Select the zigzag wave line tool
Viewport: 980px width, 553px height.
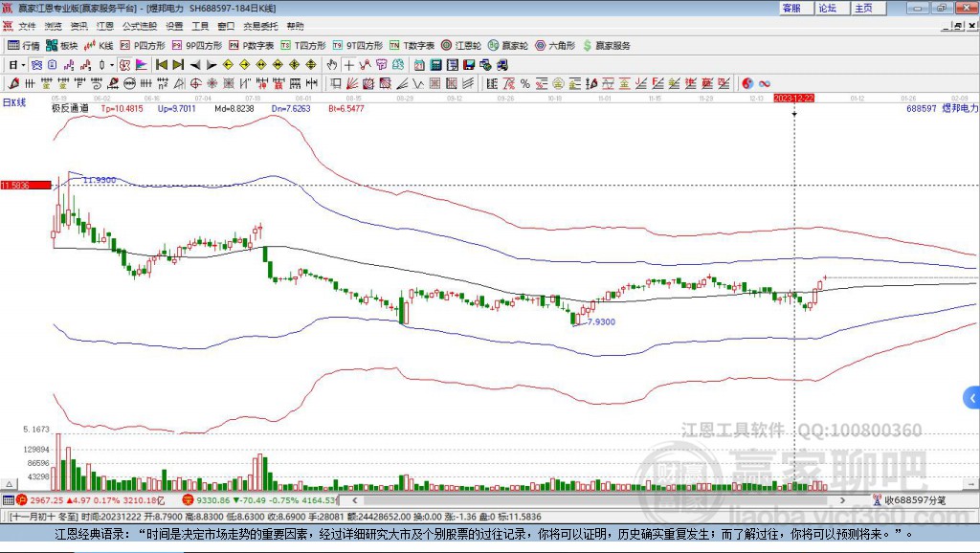pyautogui.click(x=418, y=83)
